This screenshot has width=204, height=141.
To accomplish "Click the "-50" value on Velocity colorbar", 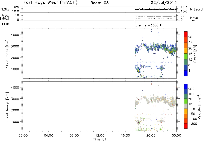I will [x=192, y=114].
